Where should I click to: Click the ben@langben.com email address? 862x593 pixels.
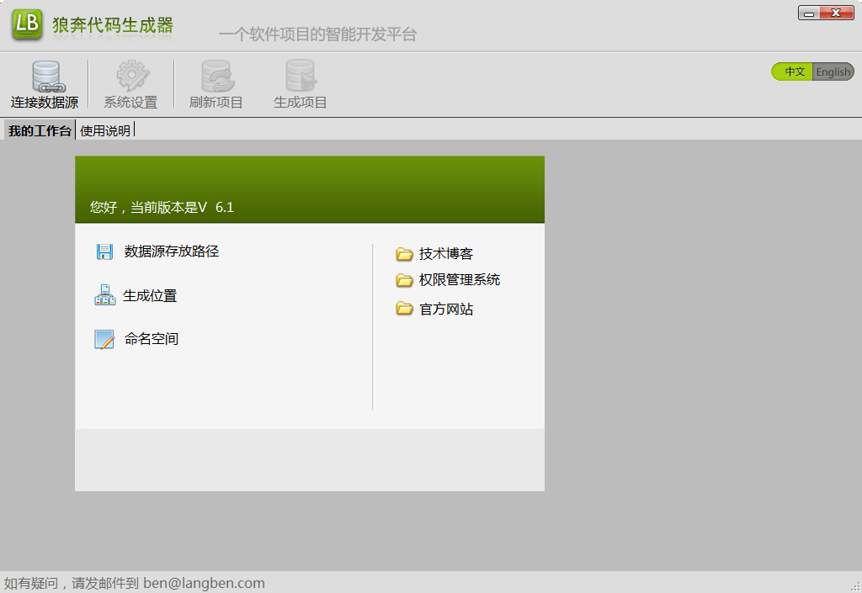point(204,582)
